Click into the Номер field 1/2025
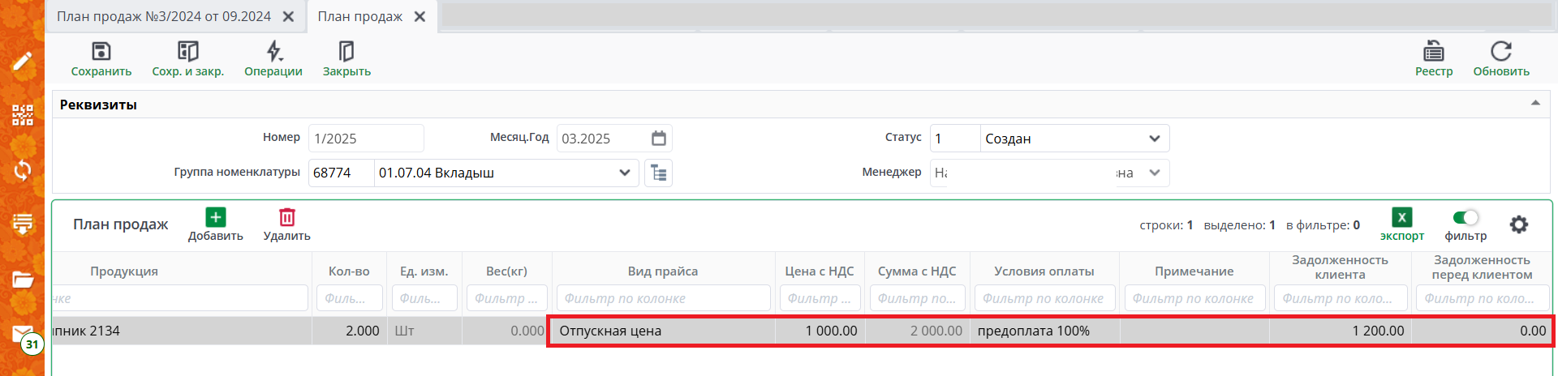The height and width of the screenshot is (376, 1558). pos(366,139)
